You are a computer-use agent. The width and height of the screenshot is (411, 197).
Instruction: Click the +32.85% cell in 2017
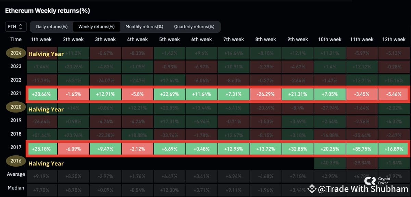point(298,149)
